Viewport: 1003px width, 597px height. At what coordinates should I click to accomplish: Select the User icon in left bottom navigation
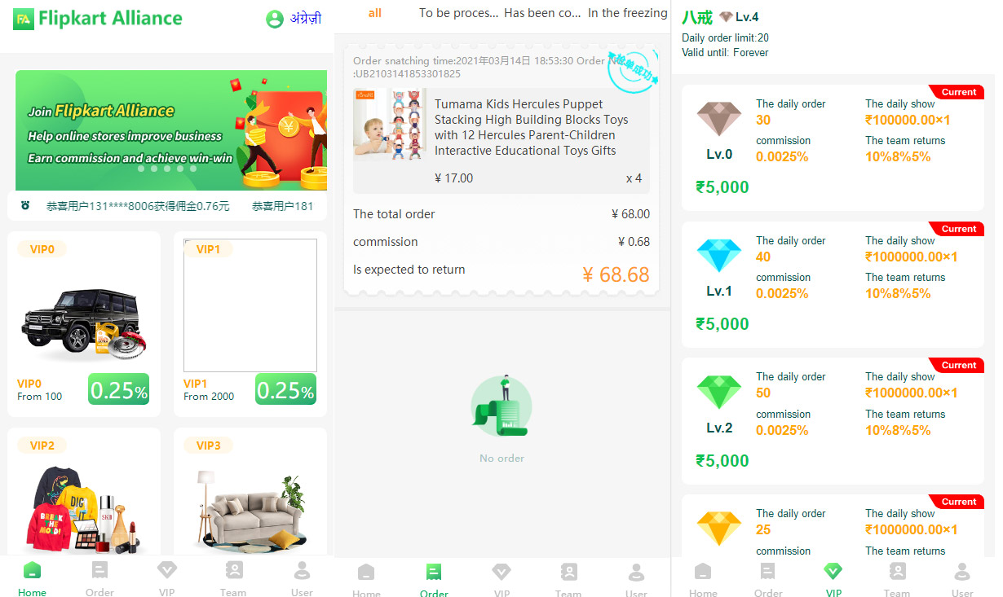pos(302,570)
